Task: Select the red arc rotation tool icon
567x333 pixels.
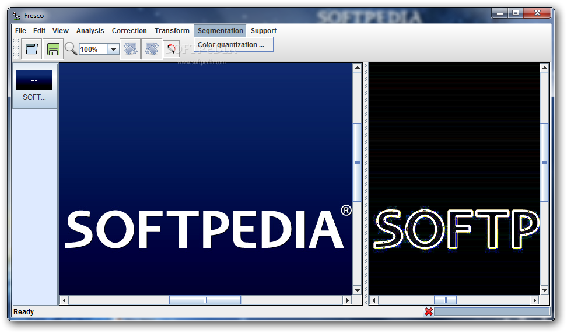Action: 171,49
